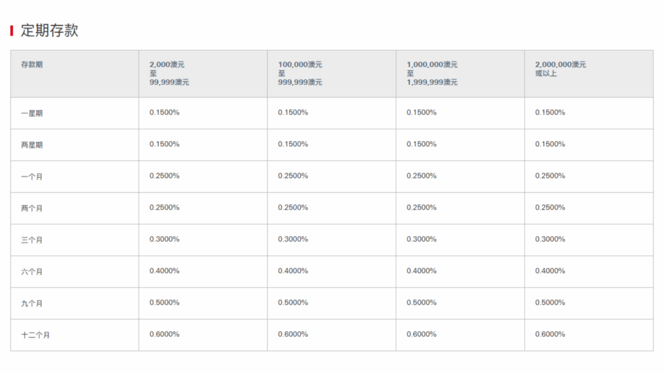Click 六个月 rate under 2,000澳元 column
The image size is (664, 374).
click(x=164, y=271)
